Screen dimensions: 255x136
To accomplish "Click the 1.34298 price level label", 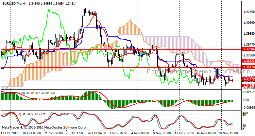I will (x=248, y=85).
